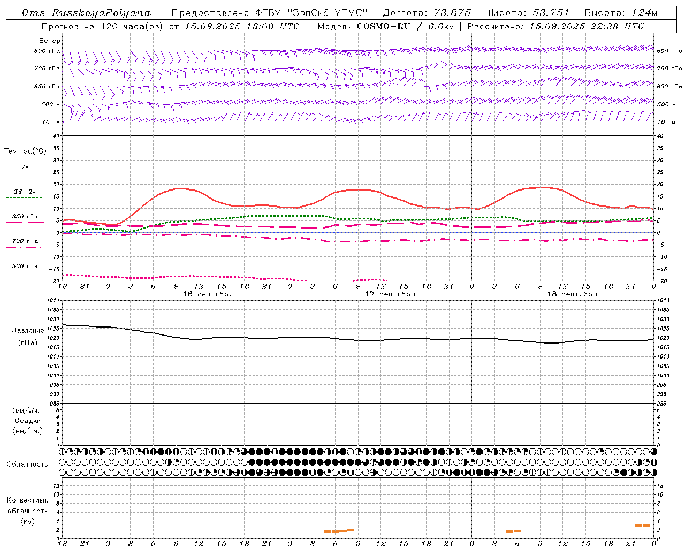This screenshot has height=548, width=685.
Task: Click the 'Осадки' precipitation label
Action: click(28, 421)
